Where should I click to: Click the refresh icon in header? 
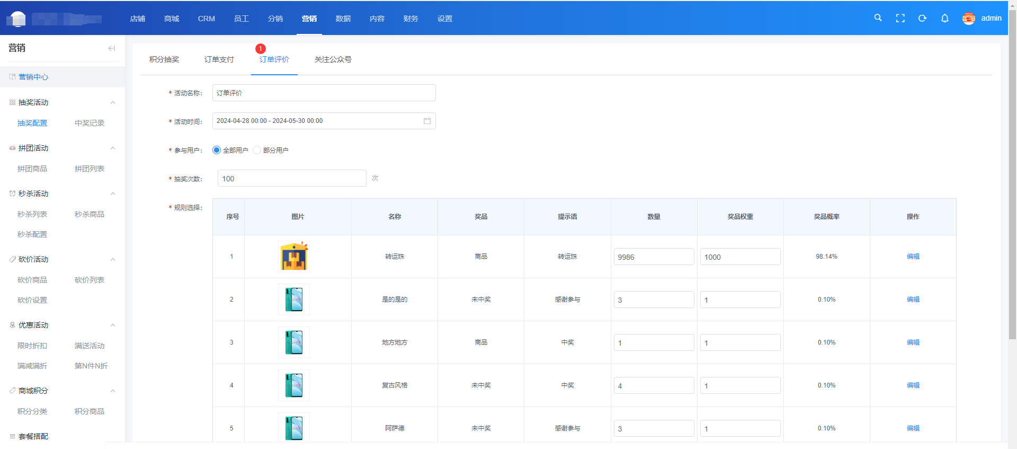923,18
